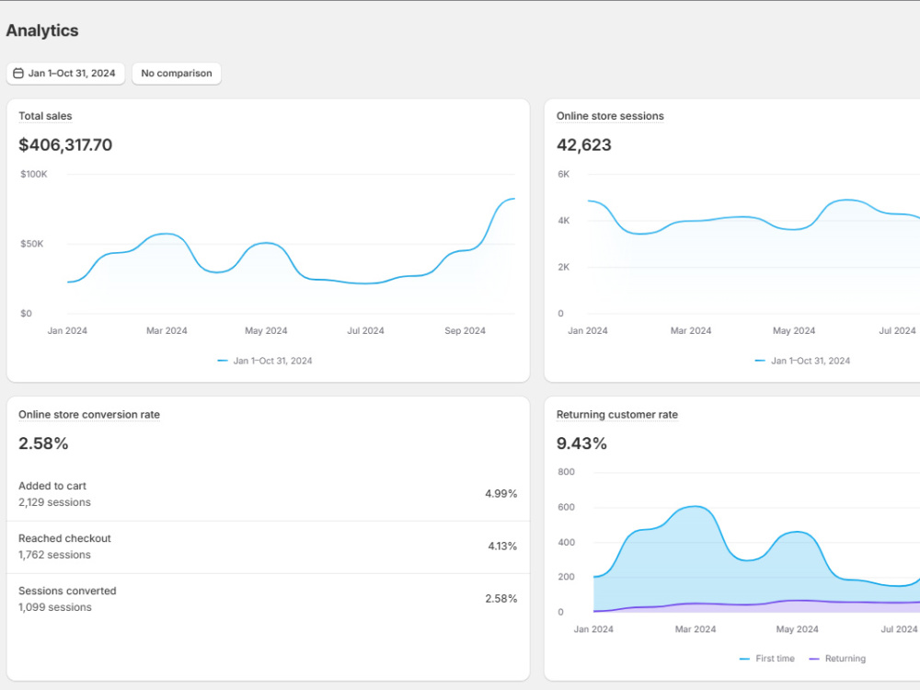Open the Jan 1–Oct 31, 2024 date range picker

65,74
